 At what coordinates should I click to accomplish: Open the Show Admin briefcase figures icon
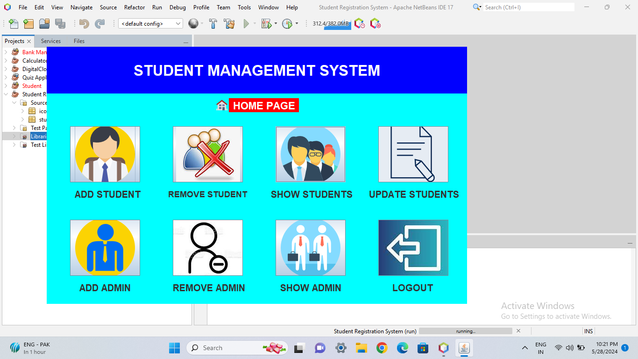tap(311, 248)
